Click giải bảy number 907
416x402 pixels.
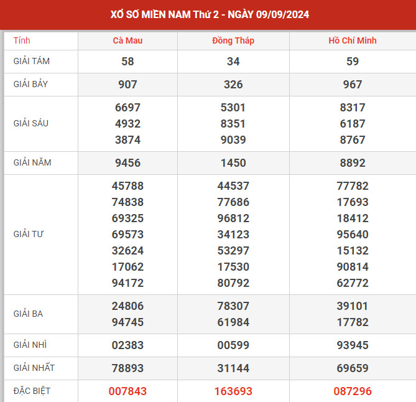click(127, 85)
